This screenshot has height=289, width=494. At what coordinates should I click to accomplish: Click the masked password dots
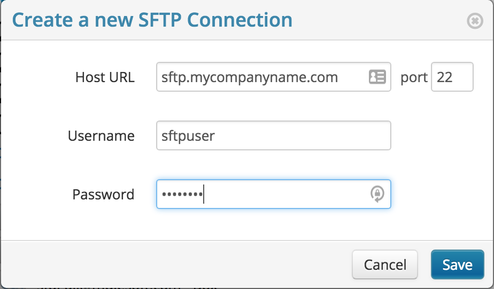pyautogui.click(x=182, y=194)
